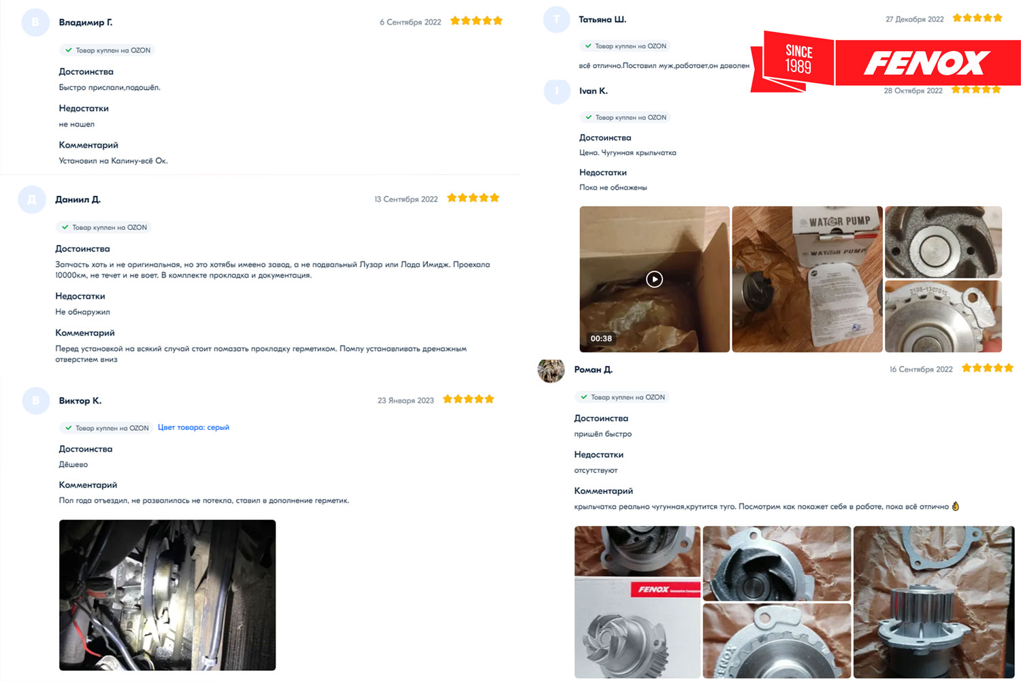Open the pump part number 2108-1307015 photo
1021x681 pixels.
point(943,316)
